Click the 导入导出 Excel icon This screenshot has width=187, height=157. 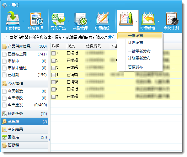tap(58, 19)
